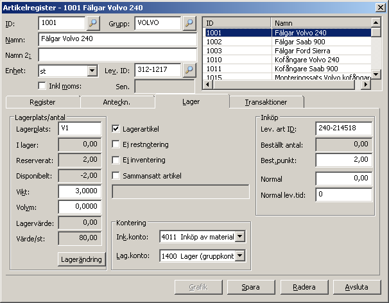Delete article with Radera button
This screenshot has width=389, height=303.
(x=304, y=287)
